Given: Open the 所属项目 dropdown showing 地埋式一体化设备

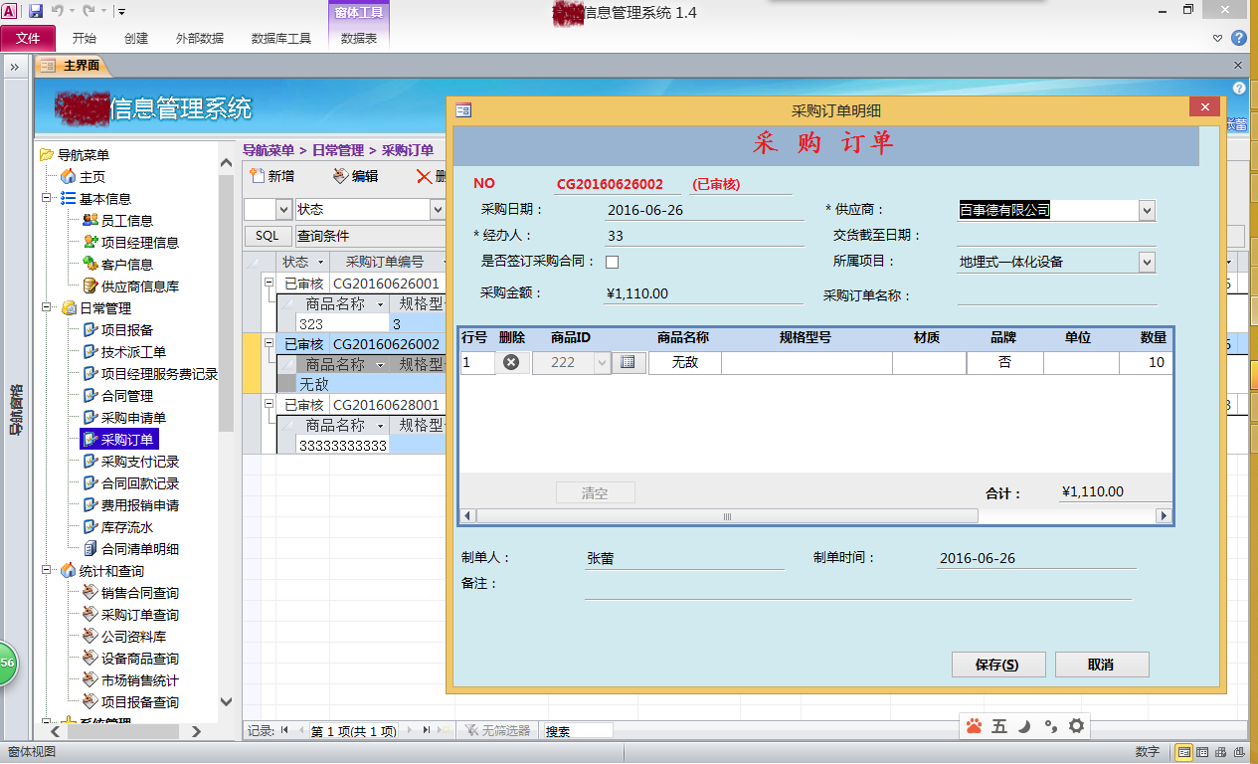Looking at the screenshot, I should coord(1147,263).
